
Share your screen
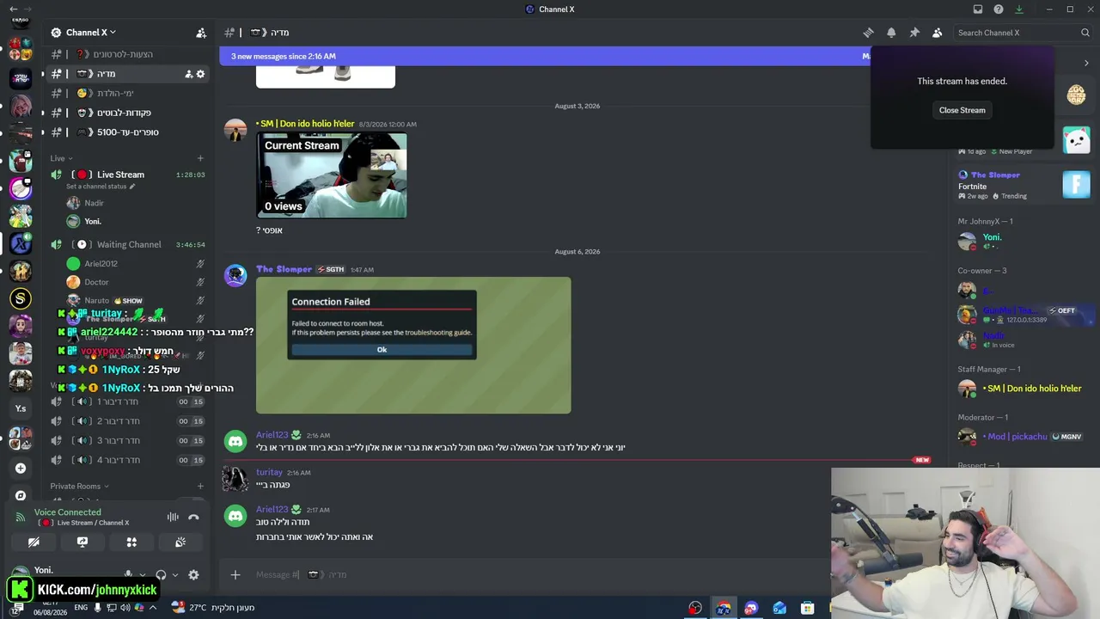[x=82, y=542]
